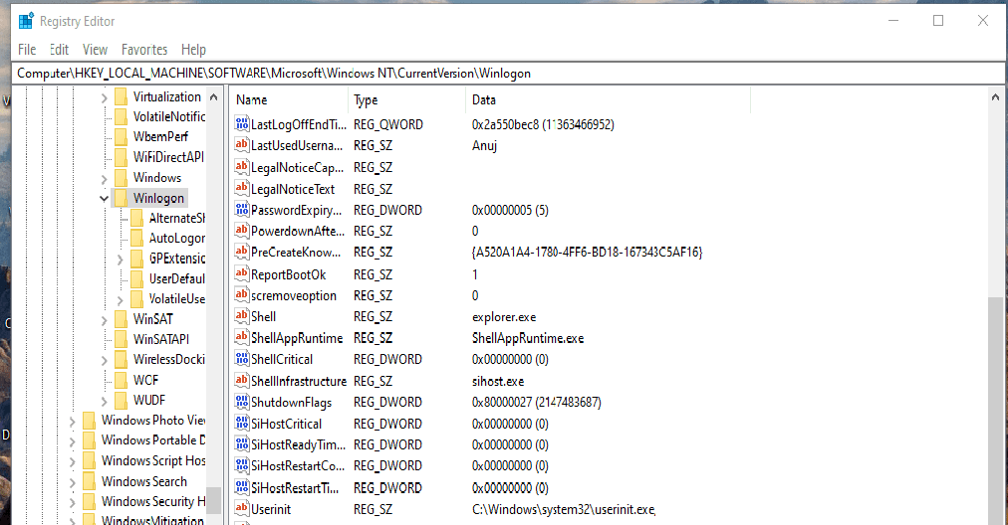The width and height of the screenshot is (1008, 525).
Task: Select the SiHostReadyTim DWORD icon
Action: 242,444
